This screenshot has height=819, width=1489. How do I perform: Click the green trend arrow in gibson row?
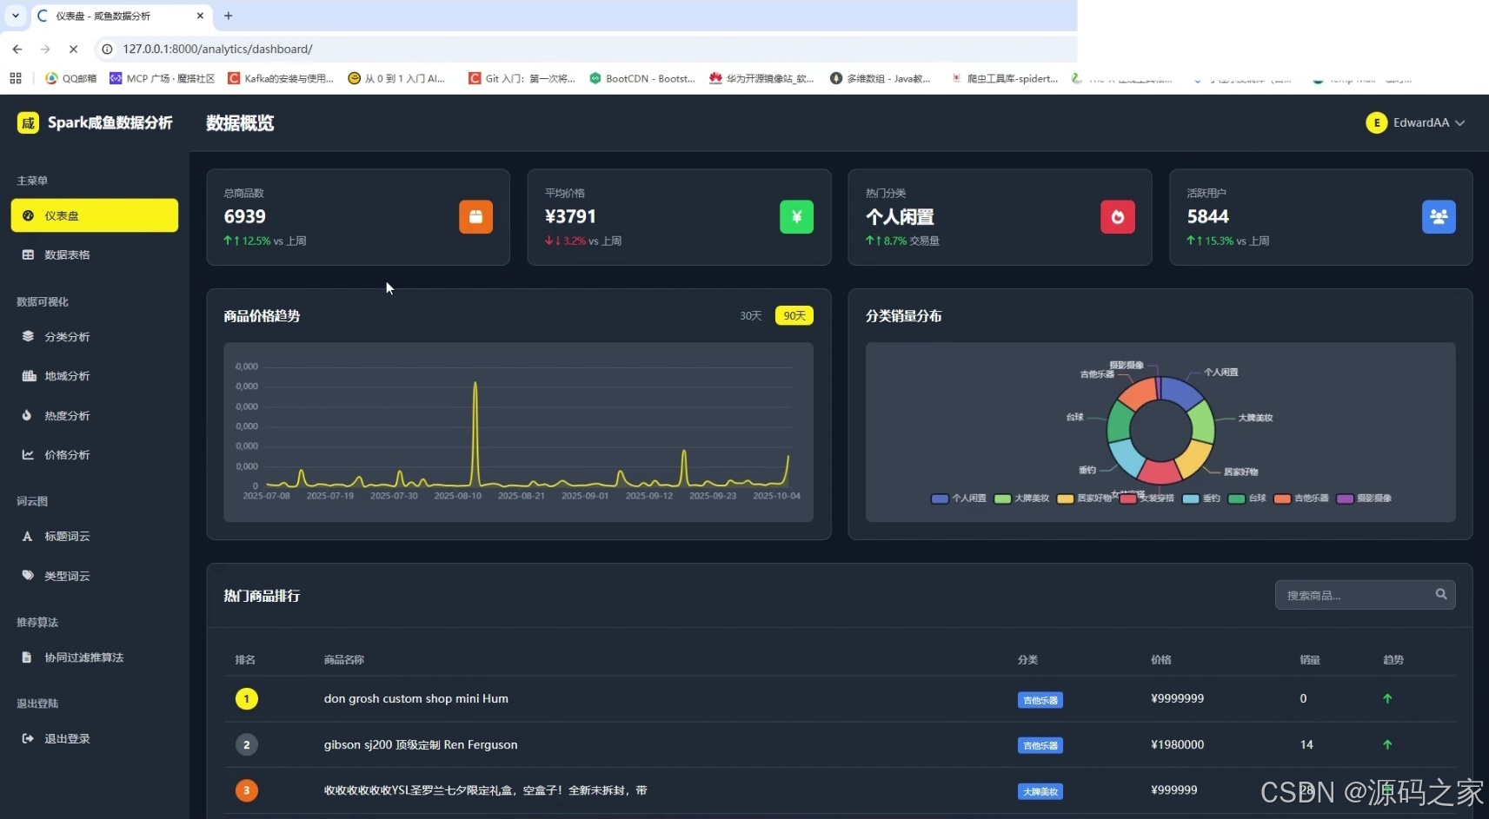[1387, 744]
